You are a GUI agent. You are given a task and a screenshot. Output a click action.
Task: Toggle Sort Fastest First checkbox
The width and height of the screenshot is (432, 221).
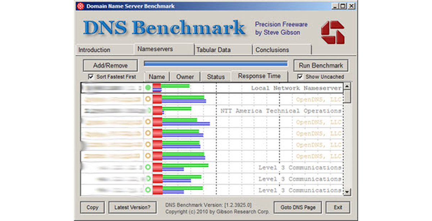91,77
